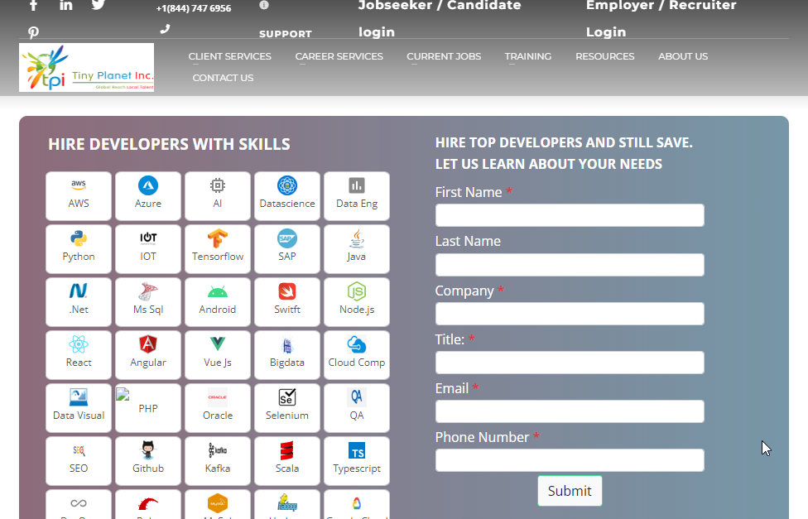Go to the About Us page

coord(683,56)
